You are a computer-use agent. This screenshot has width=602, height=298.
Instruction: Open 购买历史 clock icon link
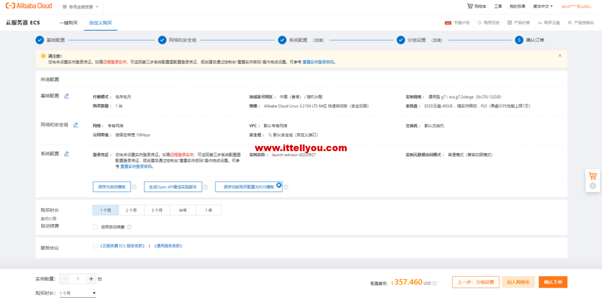click(x=489, y=23)
